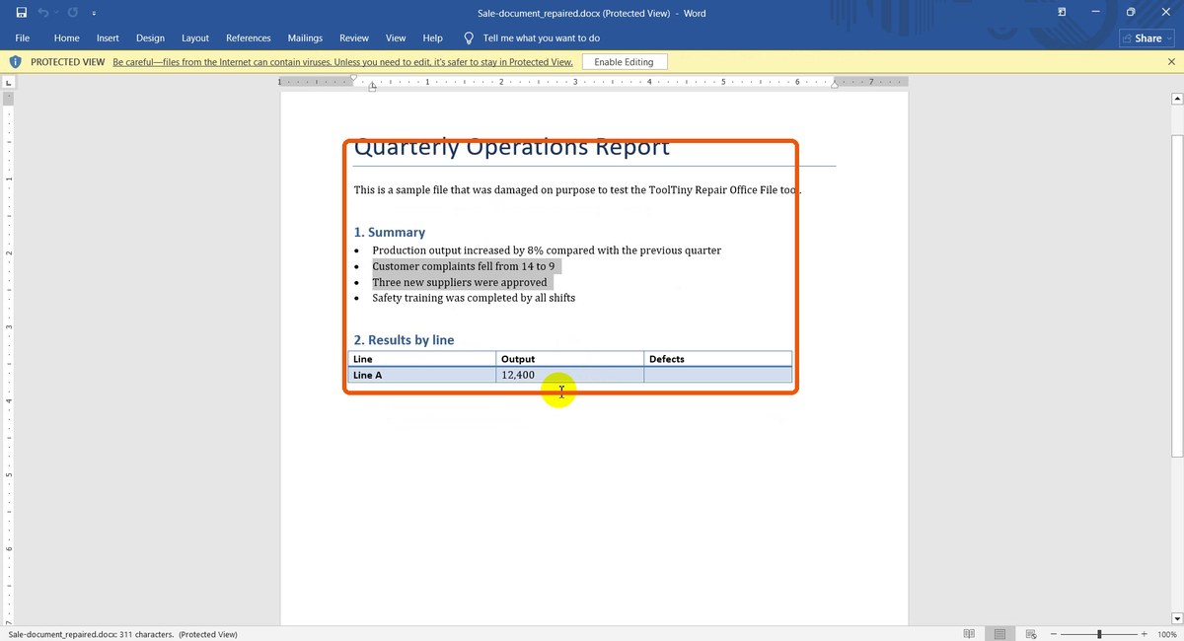Image resolution: width=1184 pixels, height=641 pixels.
Task: Click 'Customer complaints fell from 14 to 9'
Action: coord(463,266)
